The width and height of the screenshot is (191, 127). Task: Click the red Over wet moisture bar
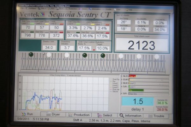click(132, 76)
